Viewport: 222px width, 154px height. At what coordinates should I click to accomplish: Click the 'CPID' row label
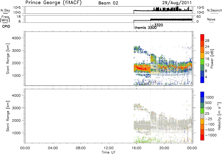pyautogui.click(x=6, y=26)
